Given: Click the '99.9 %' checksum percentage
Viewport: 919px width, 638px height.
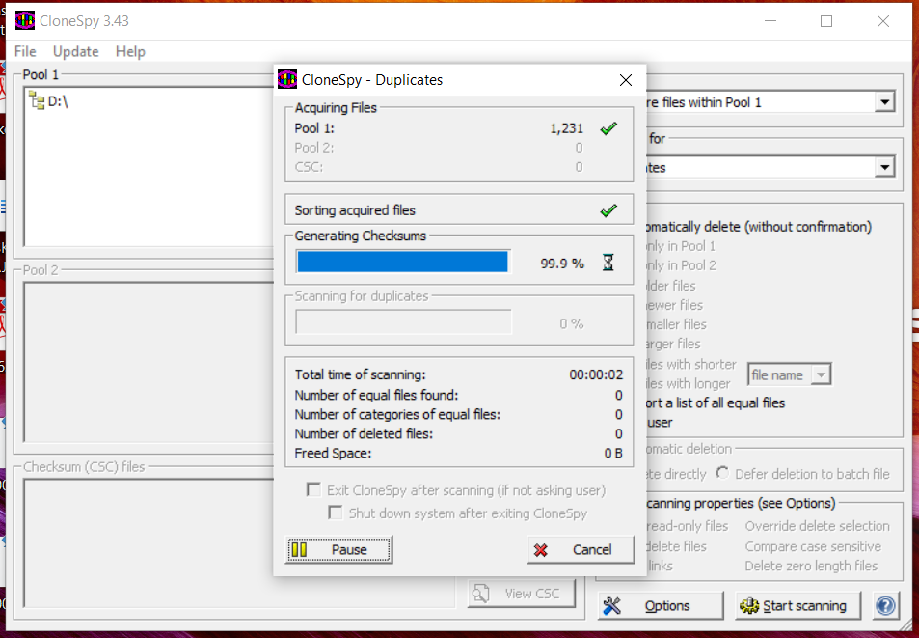Looking at the screenshot, I should coord(562,264).
